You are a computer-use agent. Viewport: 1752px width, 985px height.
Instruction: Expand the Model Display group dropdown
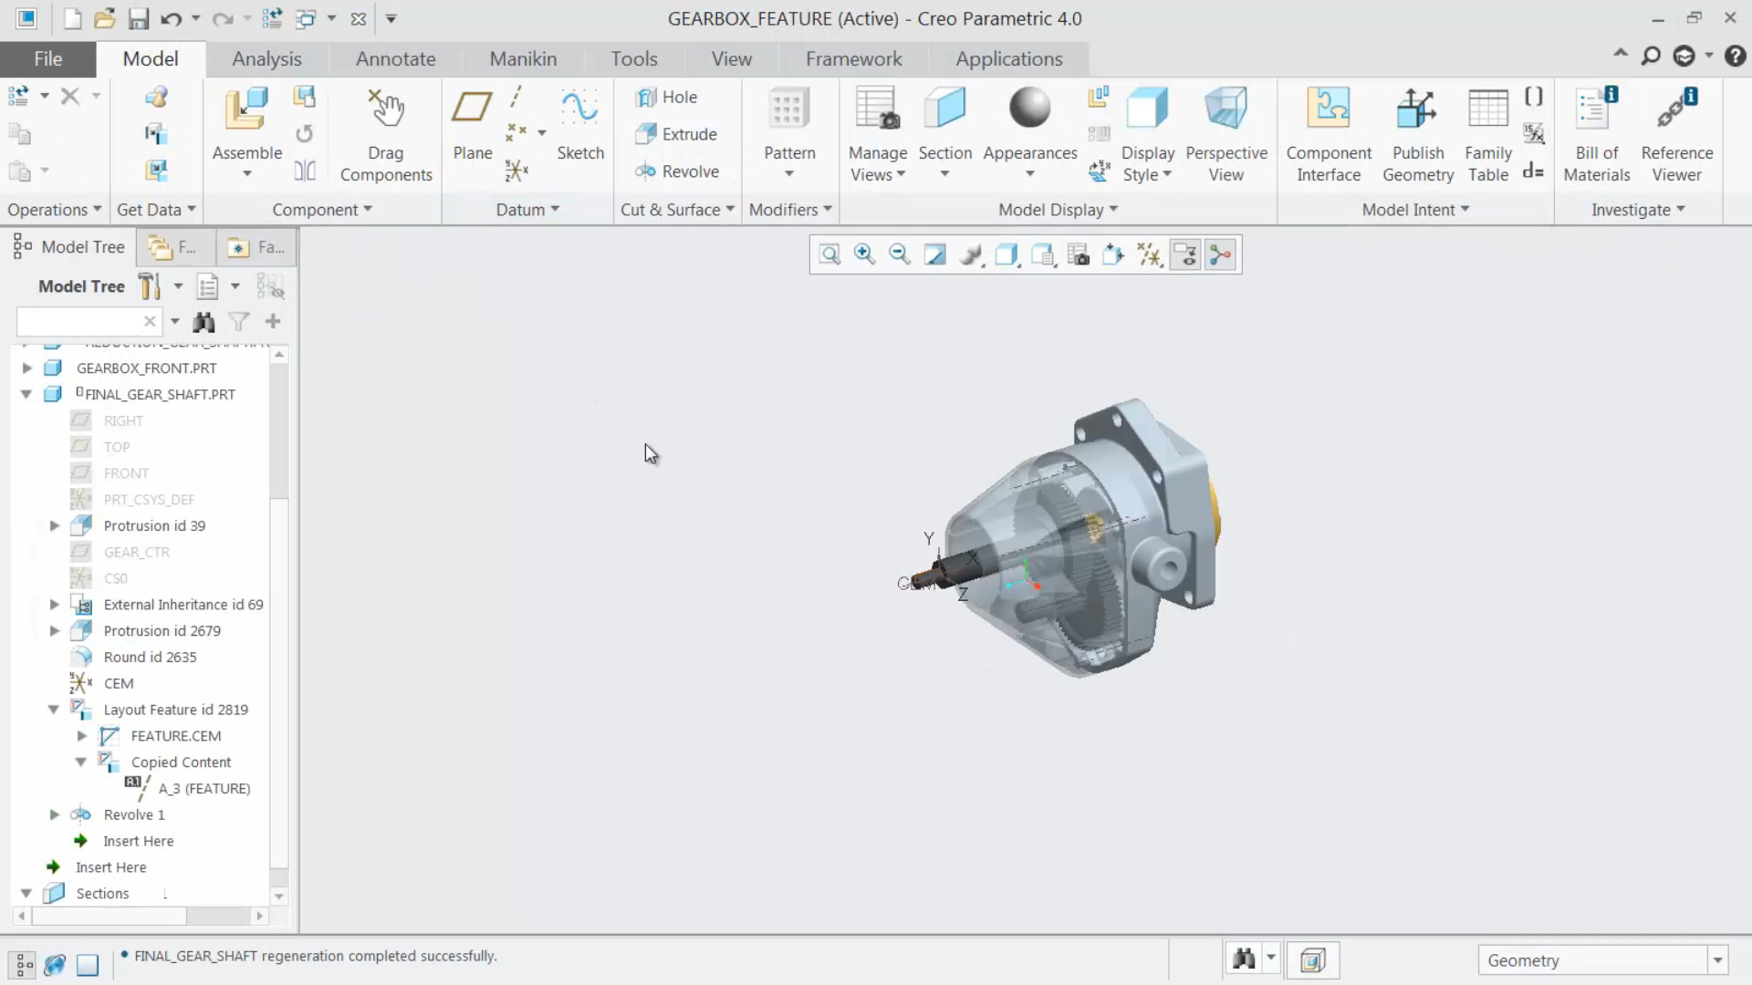(x=1058, y=210)
